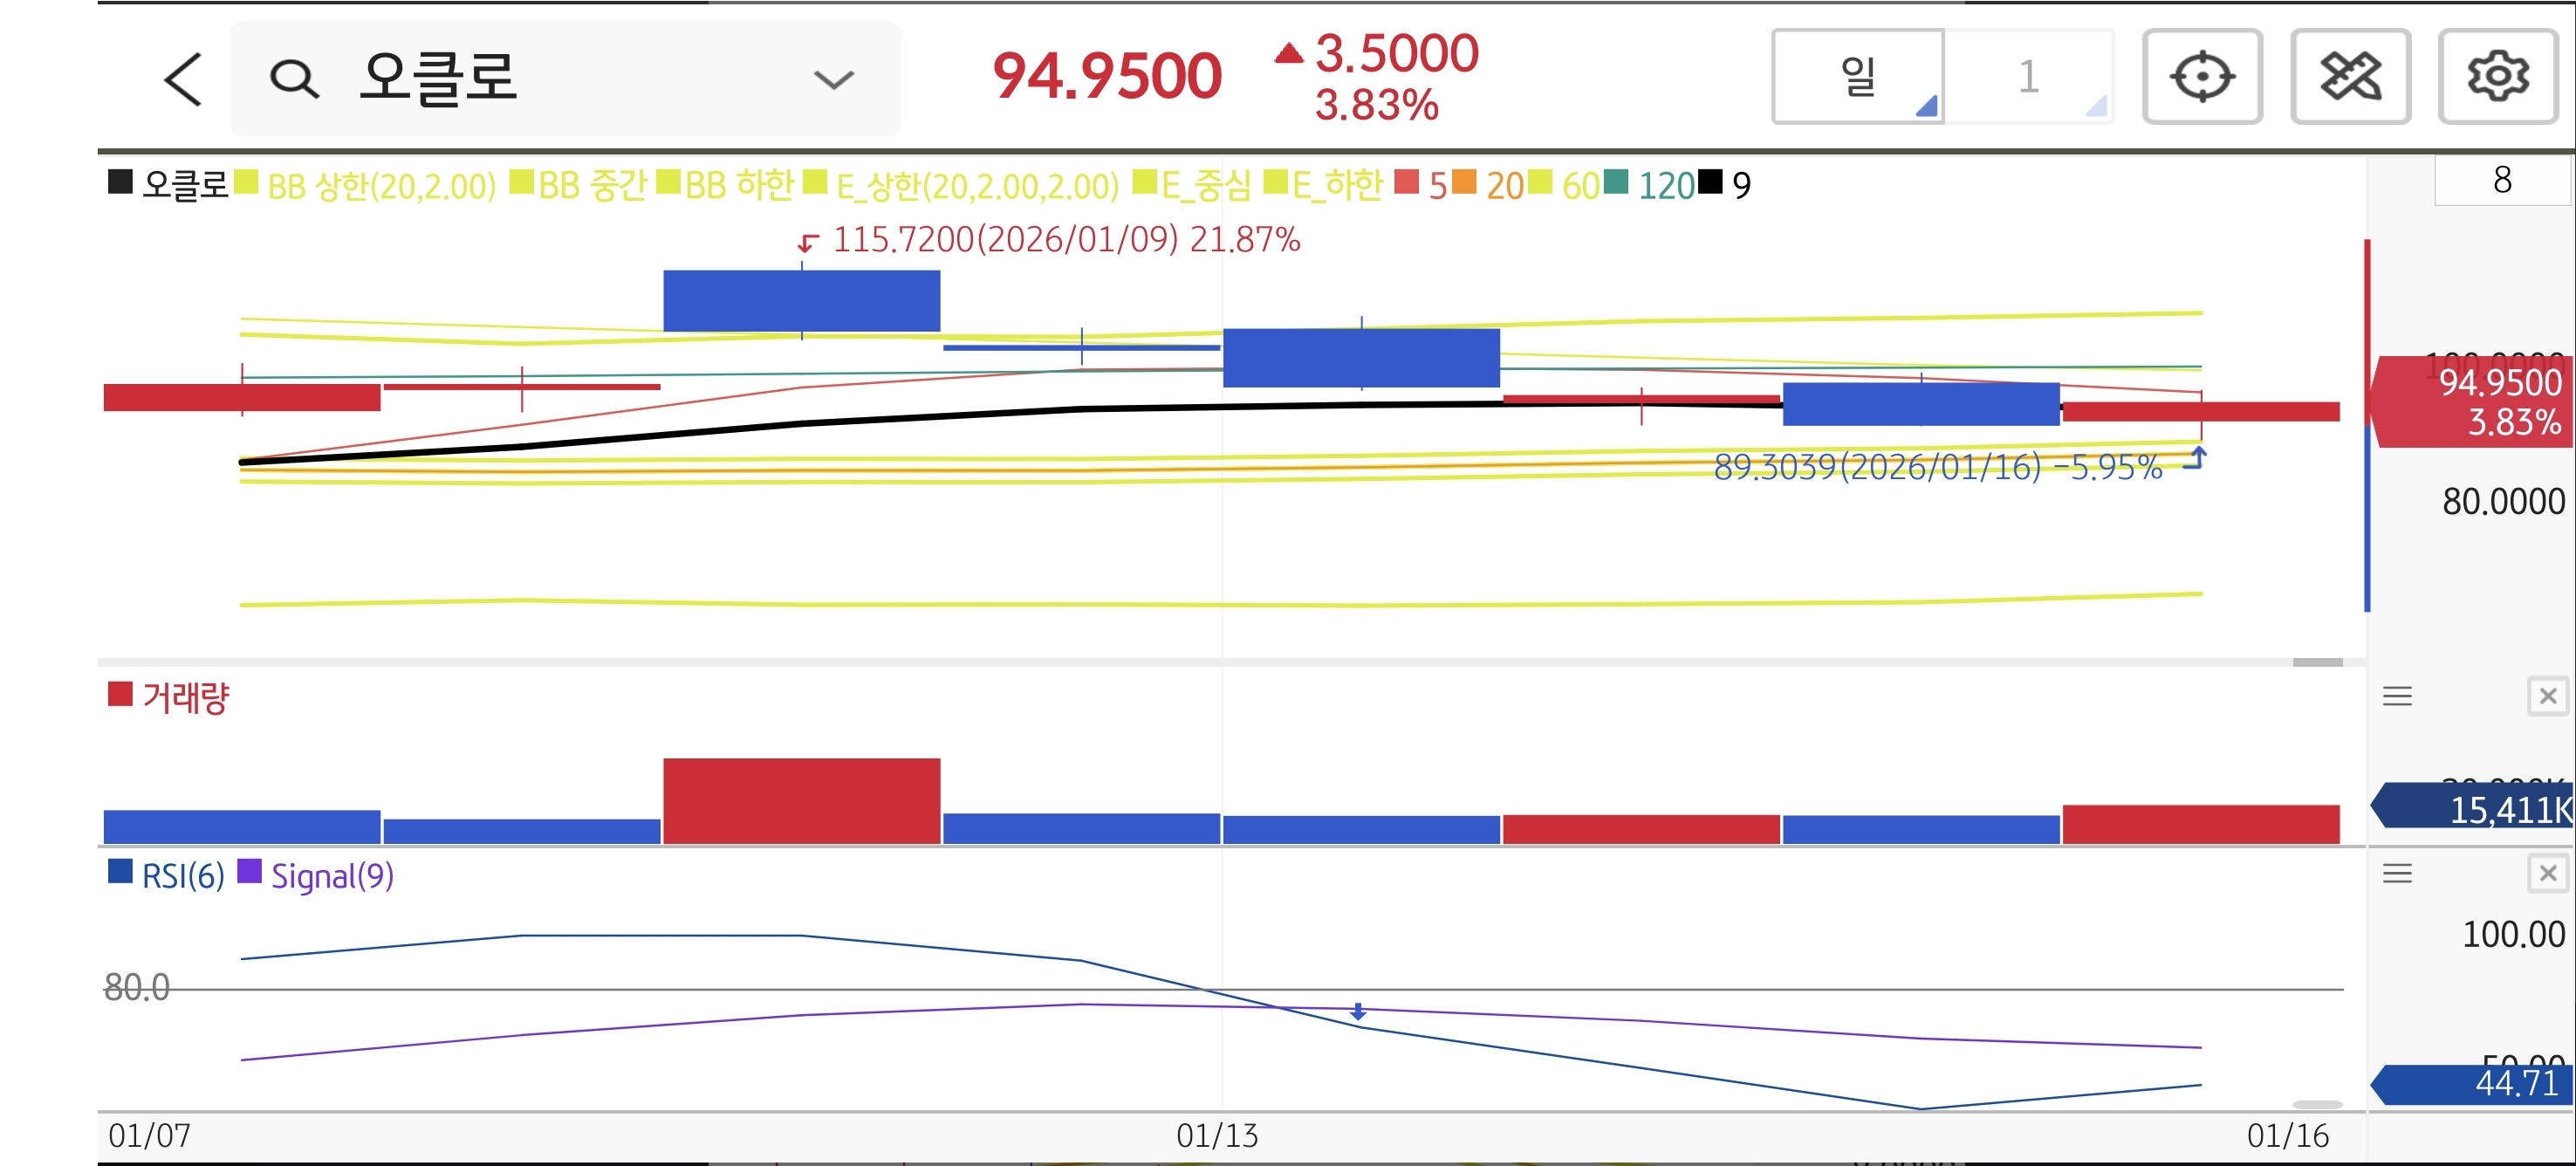This screenshot has width=2576, height=1166.
Task: Open 거래량 panel hamburger menu
Action: (2397, 696)
